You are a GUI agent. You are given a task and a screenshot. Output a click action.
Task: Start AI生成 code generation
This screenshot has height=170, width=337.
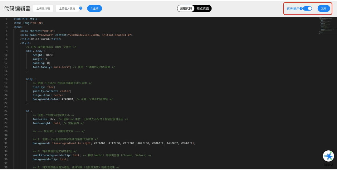coord(95,8)
